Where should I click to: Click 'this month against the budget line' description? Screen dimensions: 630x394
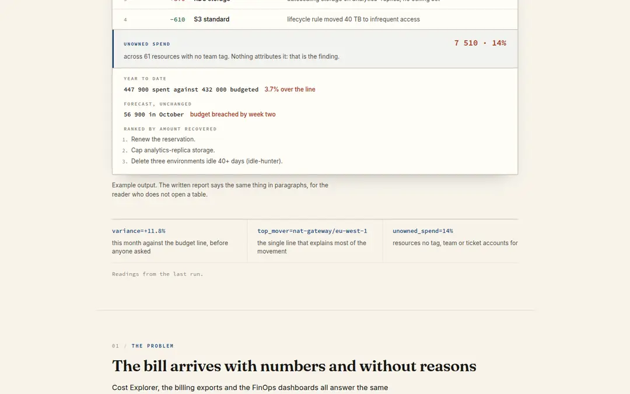pyautogui.click(x=170, y=247)
